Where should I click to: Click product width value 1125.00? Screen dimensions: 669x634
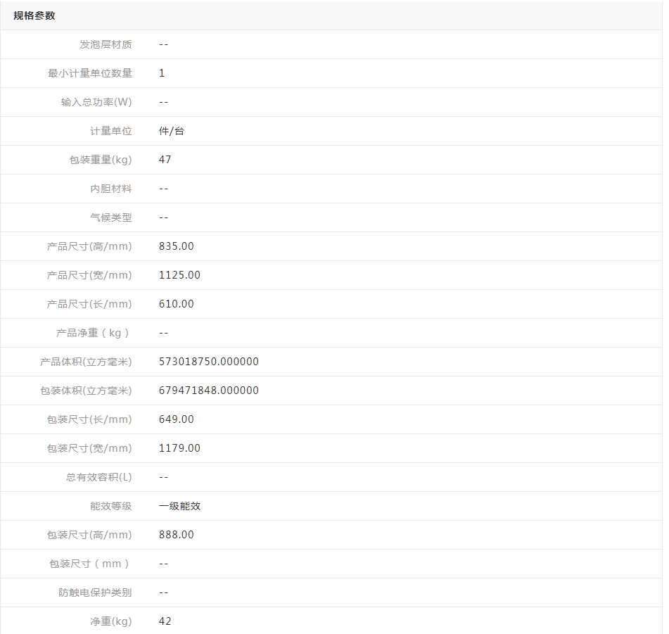(x=179, y=275)
